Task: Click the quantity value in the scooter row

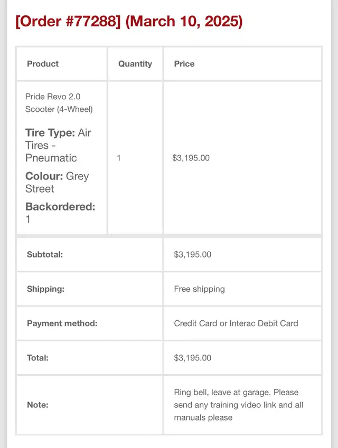Action: [x=119, y=158]
